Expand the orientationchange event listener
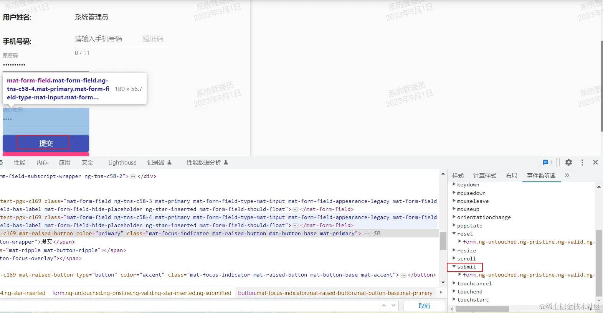The image size is (603, 313). coord(454,217)
